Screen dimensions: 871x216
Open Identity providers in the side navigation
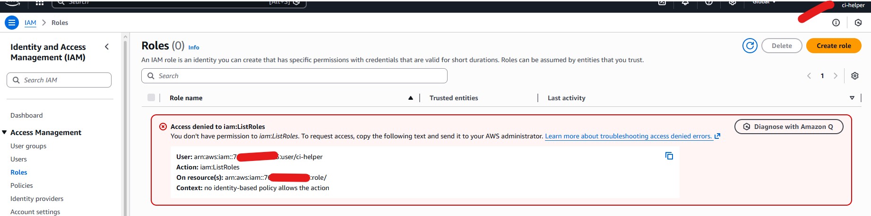(x=37, y=199)
